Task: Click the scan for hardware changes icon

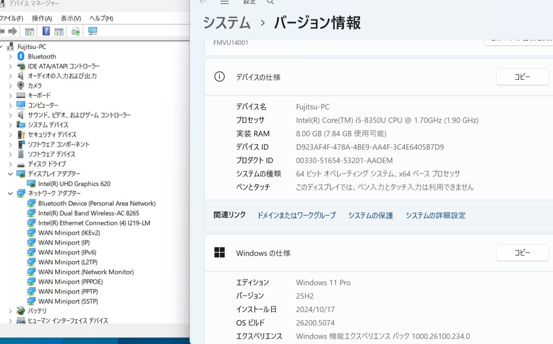Action: tap(93, 31)
